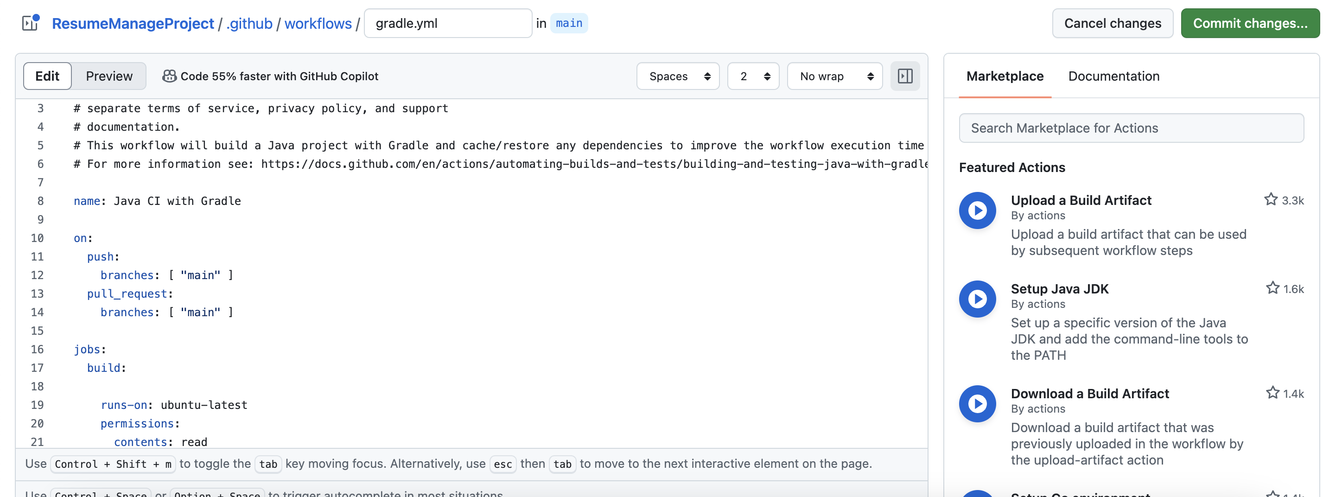The height and width of the screenshot is (497, 1323).
Task: Open the Upload a Build Artifact action title
Action: (1081, 200)
